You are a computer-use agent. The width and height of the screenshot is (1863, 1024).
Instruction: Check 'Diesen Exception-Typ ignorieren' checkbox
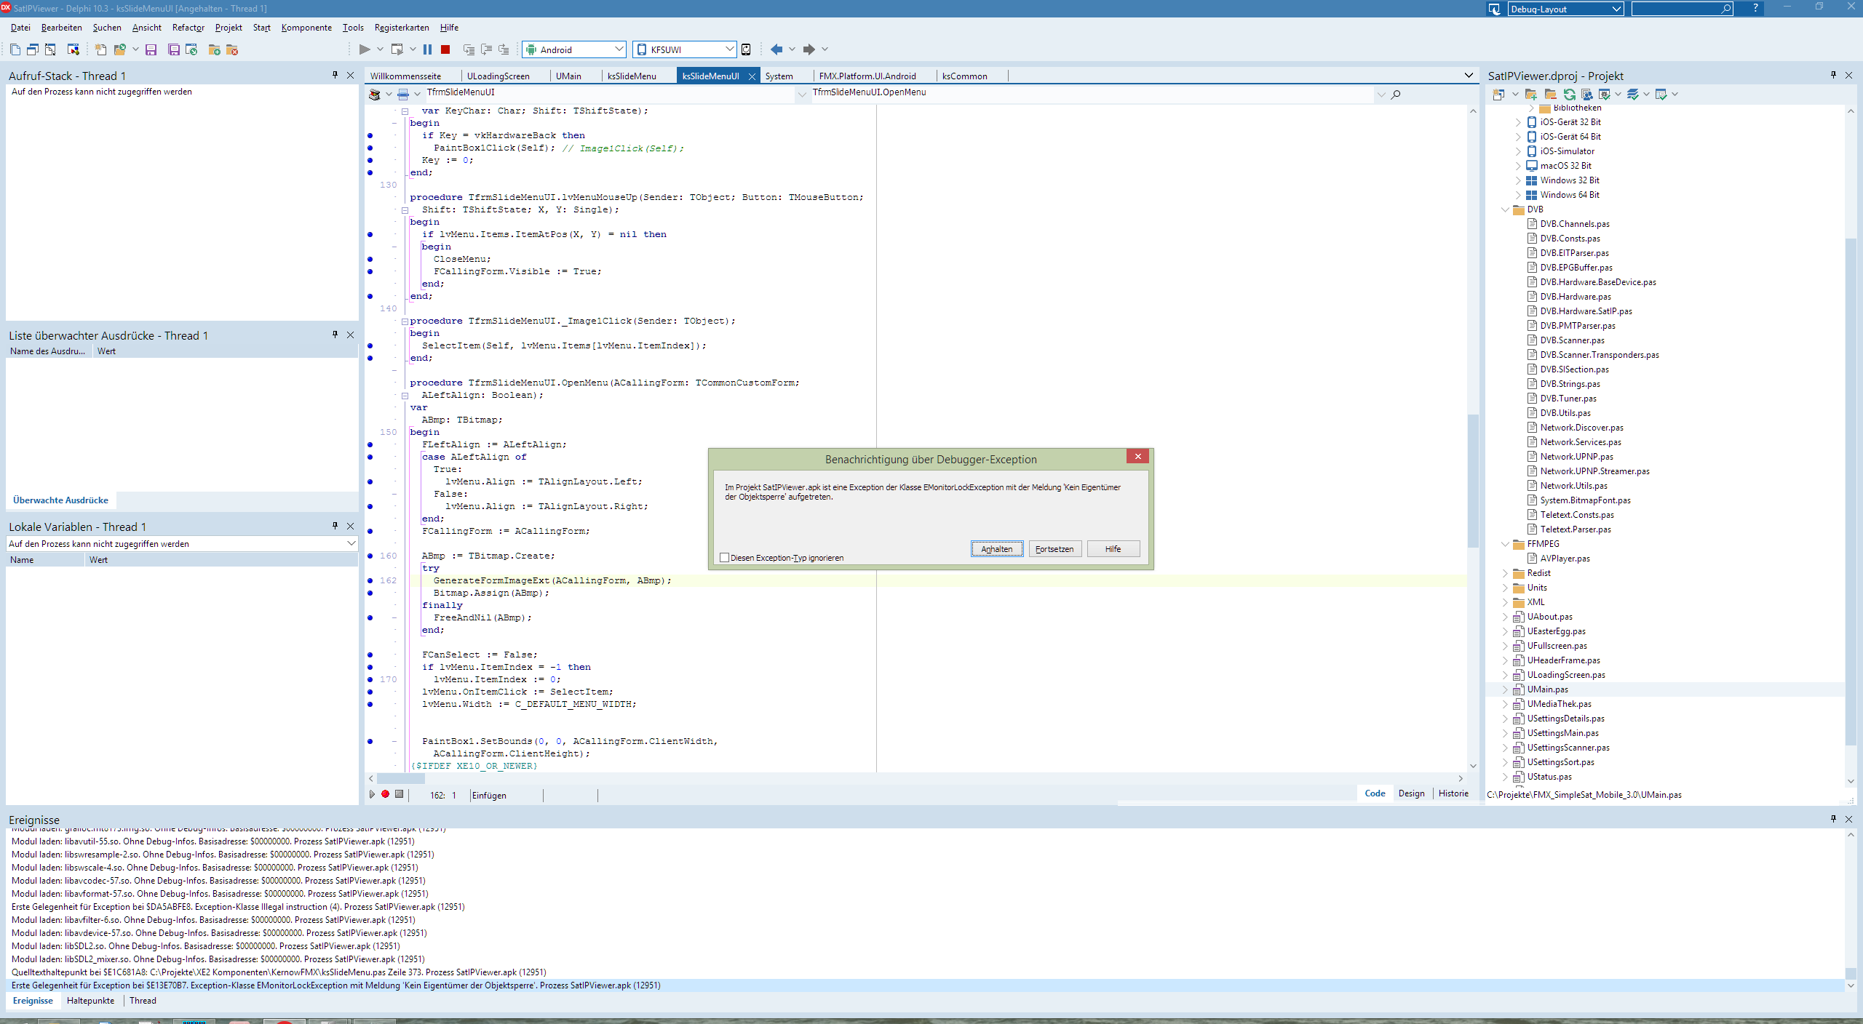coord(724,558)
